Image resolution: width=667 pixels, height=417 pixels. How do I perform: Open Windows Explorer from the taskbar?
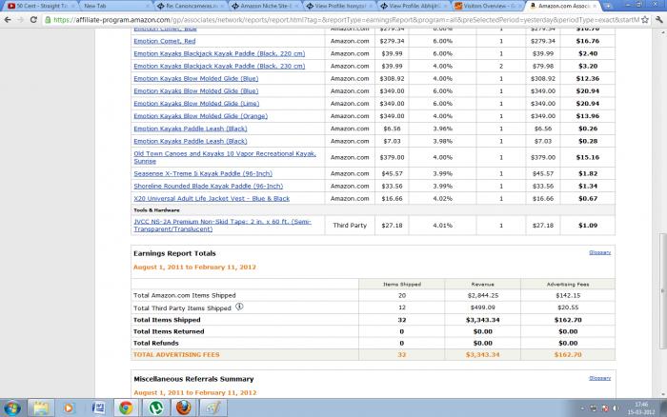point(41,408)
